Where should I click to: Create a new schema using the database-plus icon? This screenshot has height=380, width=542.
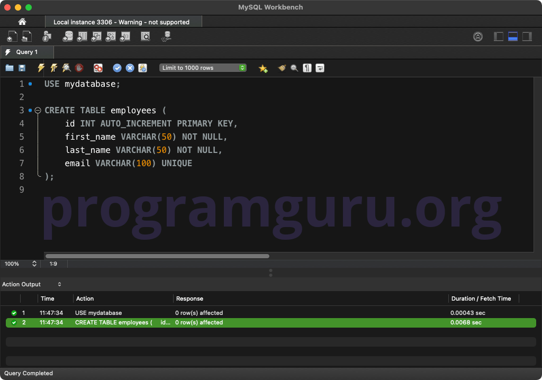point(68,37)
